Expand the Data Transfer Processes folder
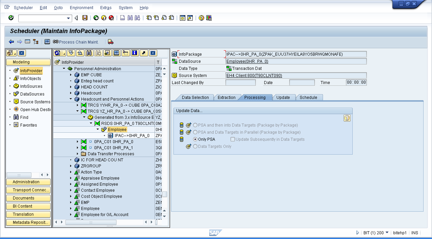This screenshot has height=239, width=432. pyautogui.click(x=77, y=154)
